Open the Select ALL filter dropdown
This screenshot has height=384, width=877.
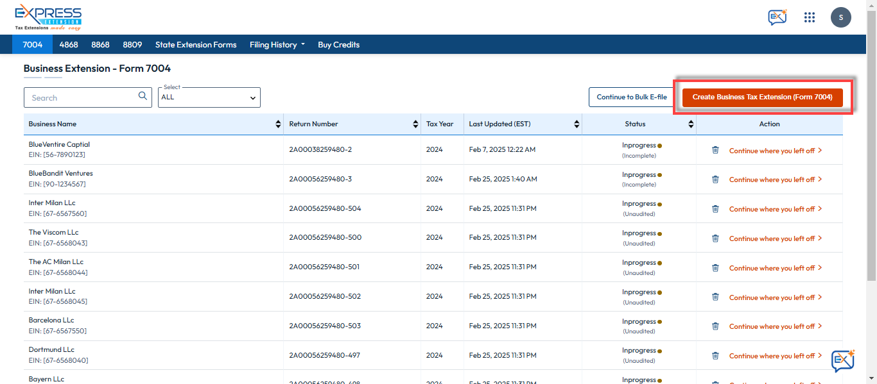tap(209, 97)
